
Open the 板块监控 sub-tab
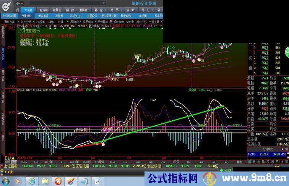coord(44,16)
